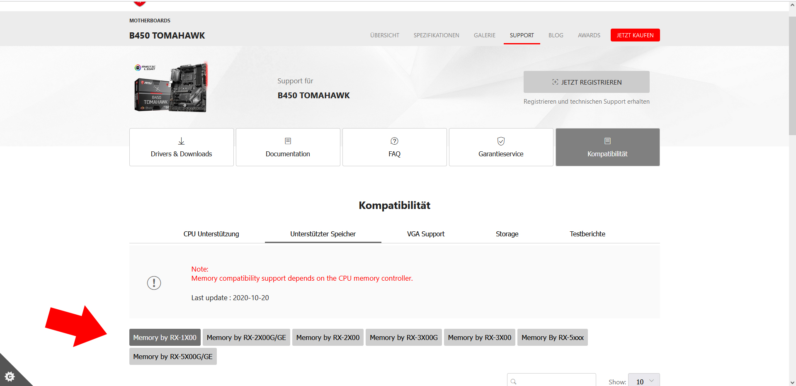Image resolution: width=796 pixels, height=386 pixels.
Task: Open Garantieservice section
Action: click(501, 147)
